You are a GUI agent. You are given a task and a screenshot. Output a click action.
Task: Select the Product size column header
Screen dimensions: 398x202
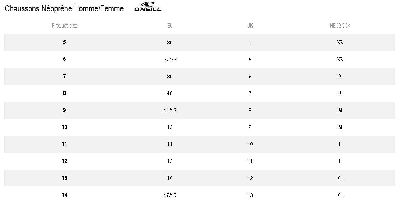pos(65,26)
